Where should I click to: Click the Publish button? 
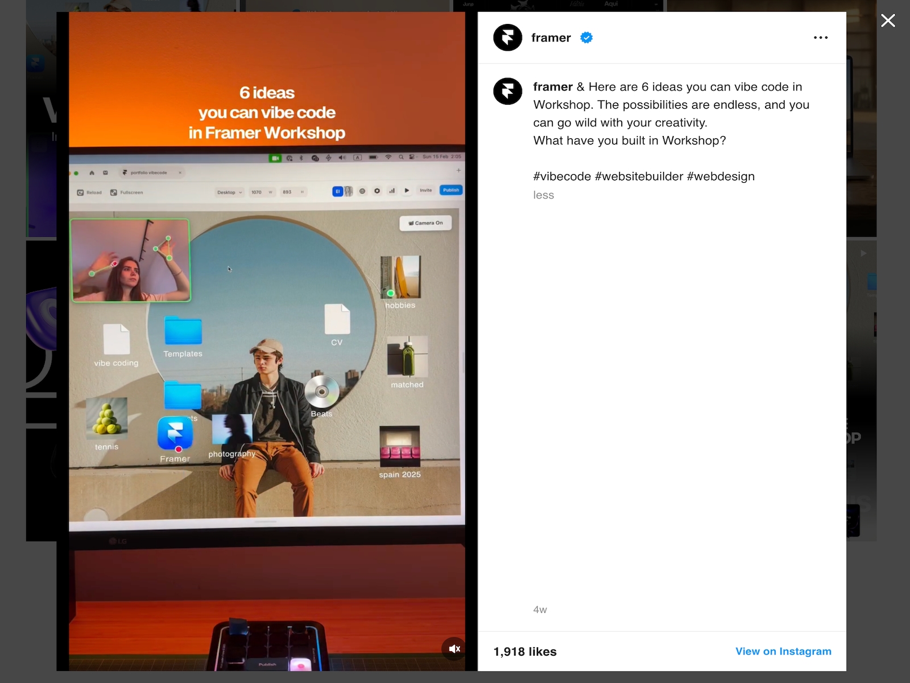[x=450, y=190]
